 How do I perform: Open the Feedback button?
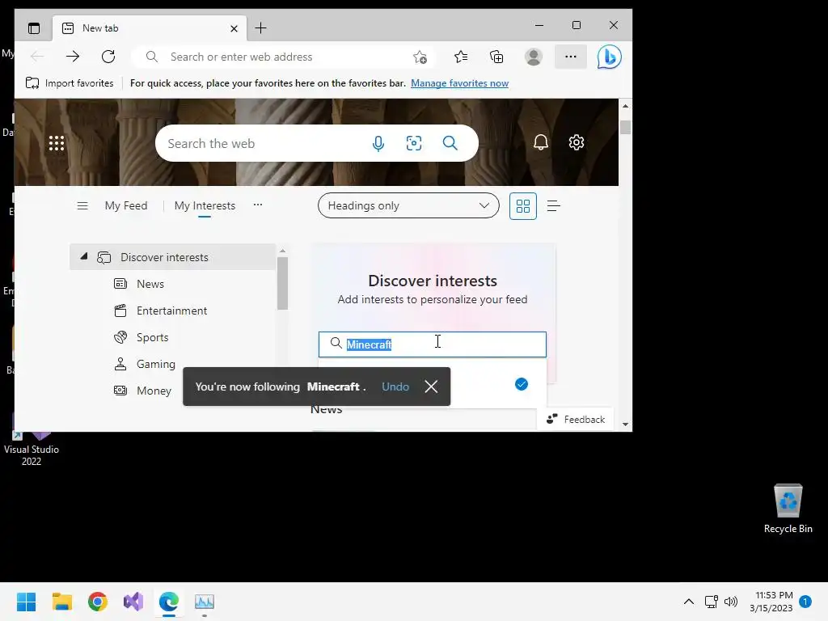576,420
